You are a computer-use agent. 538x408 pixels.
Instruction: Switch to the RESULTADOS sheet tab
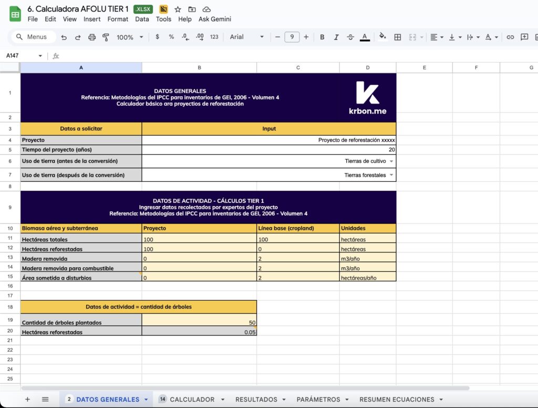click(x=256, y=399)
